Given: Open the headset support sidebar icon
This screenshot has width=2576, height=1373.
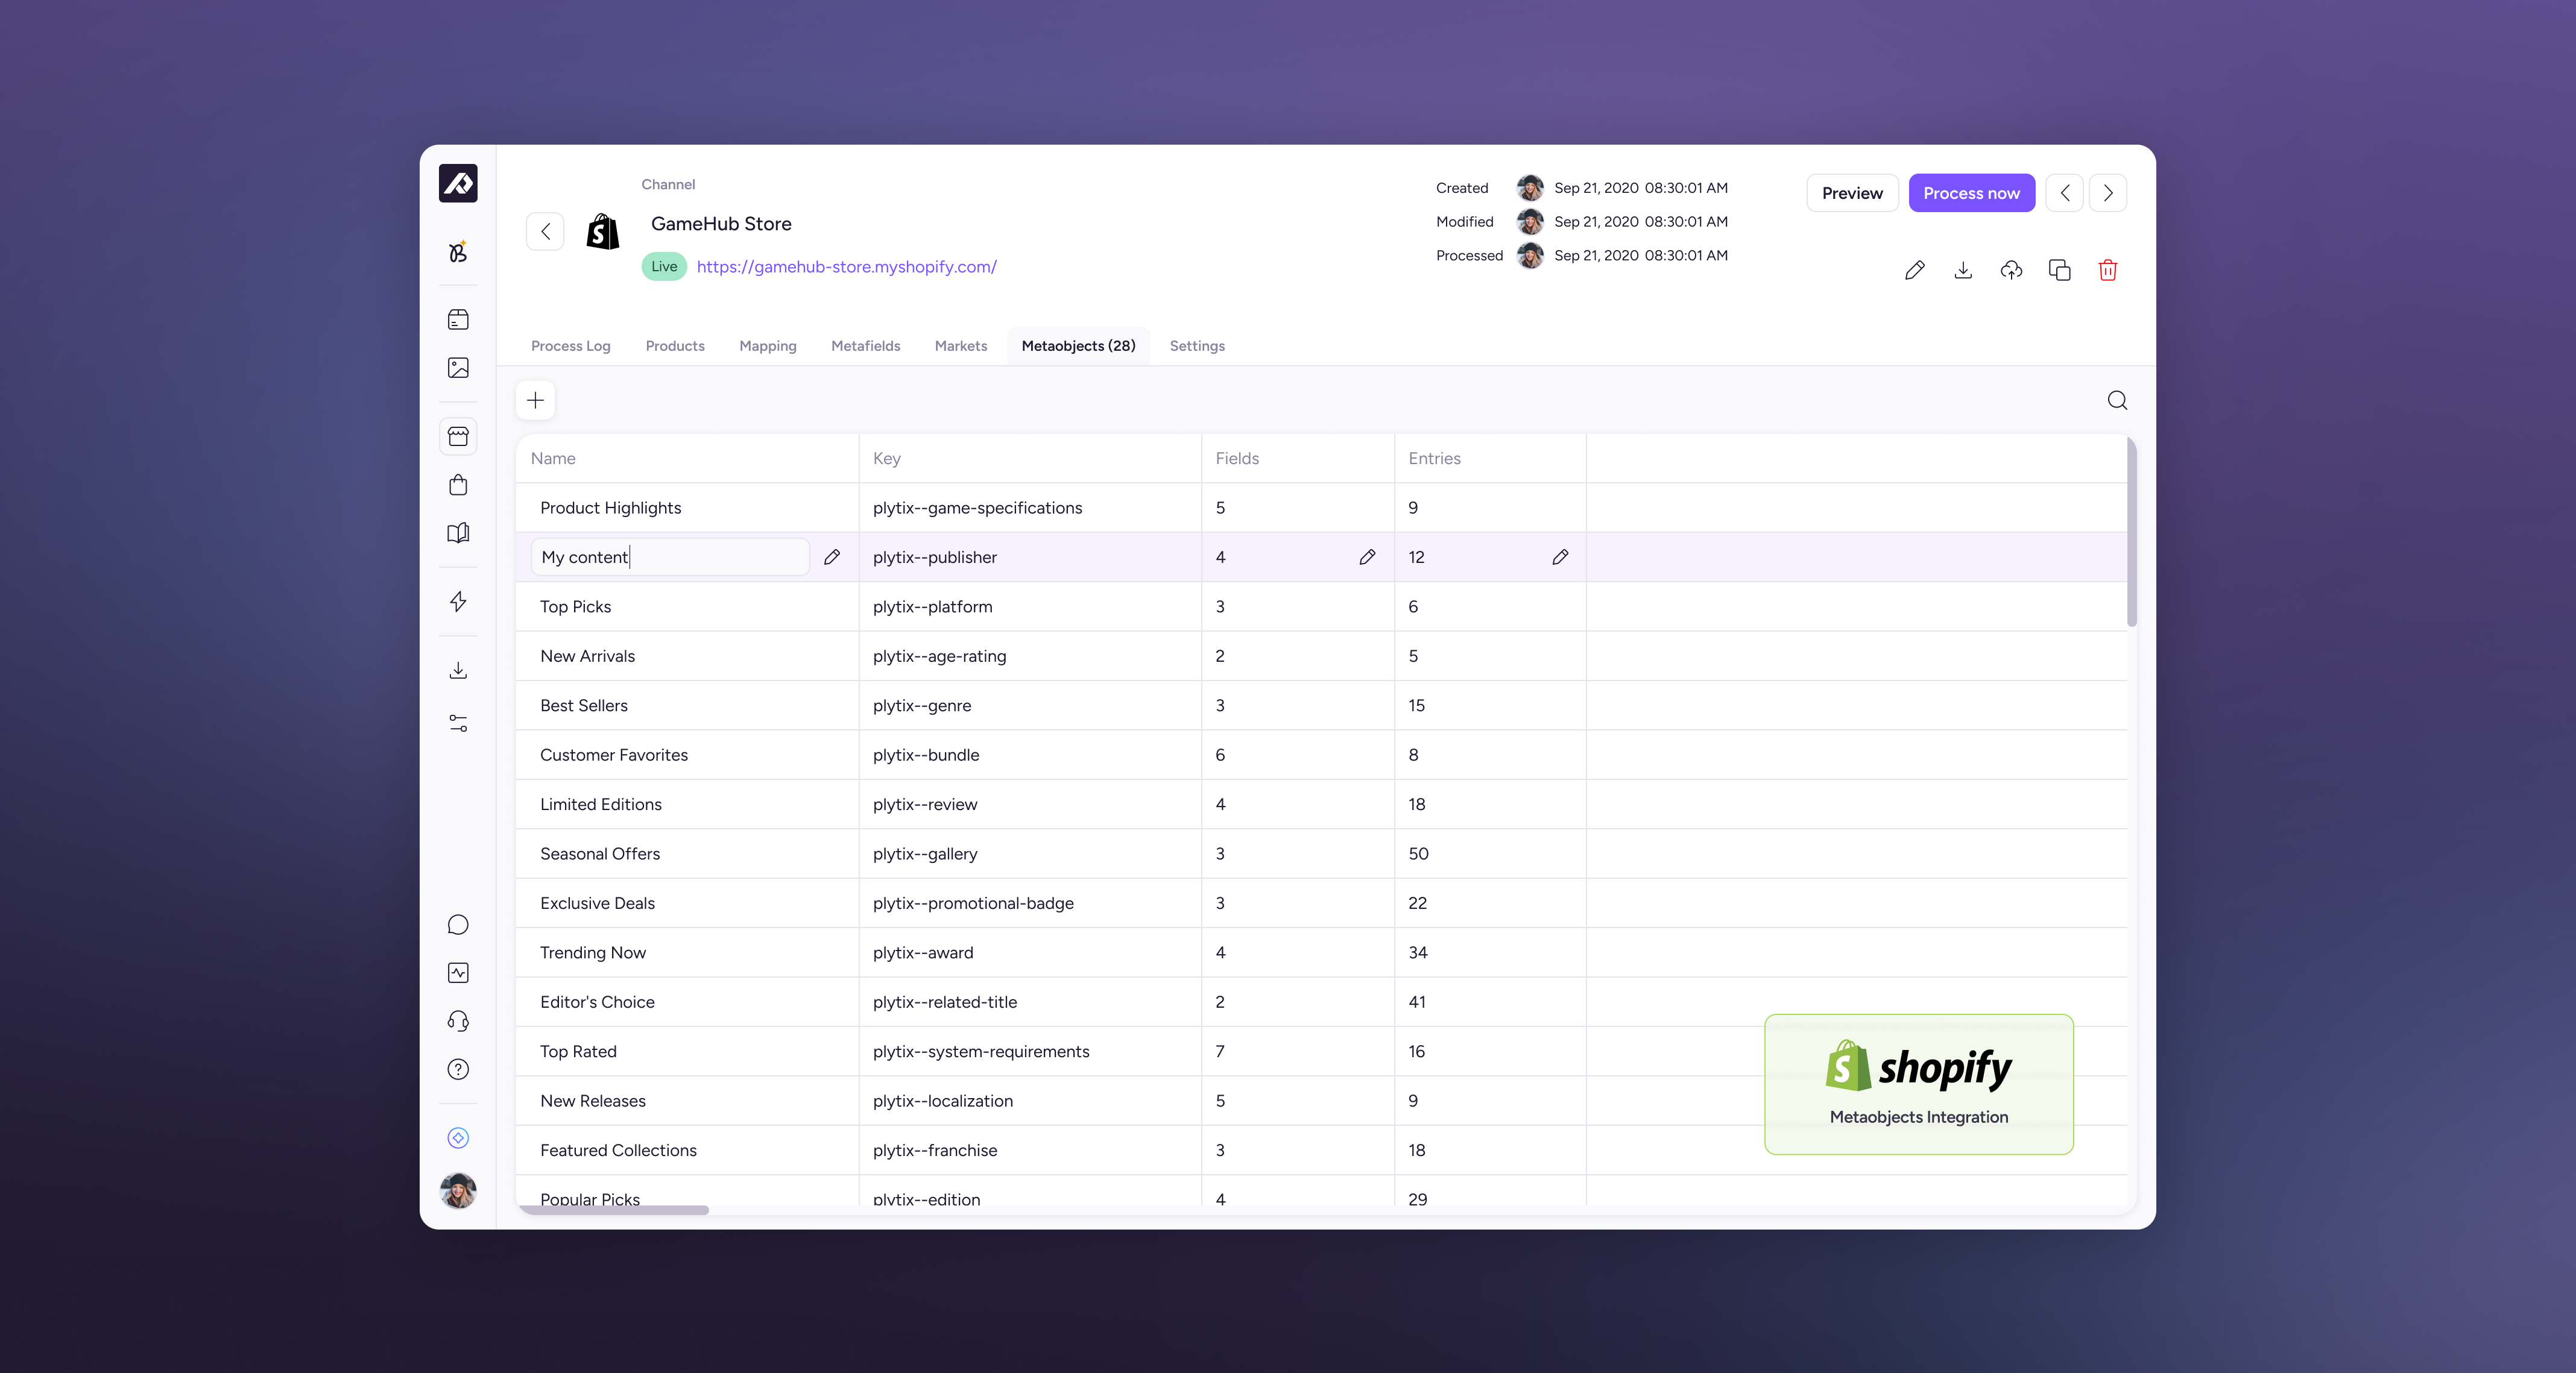Looking at the screenshot, I should (458, 1020).
